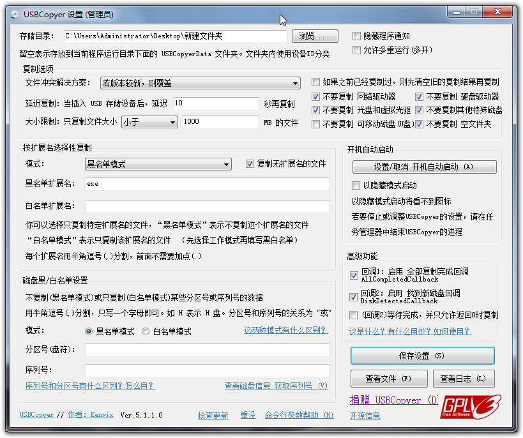Click the GPL3 Free Software logo
This screenshot has width=523, height=438.
470,407
